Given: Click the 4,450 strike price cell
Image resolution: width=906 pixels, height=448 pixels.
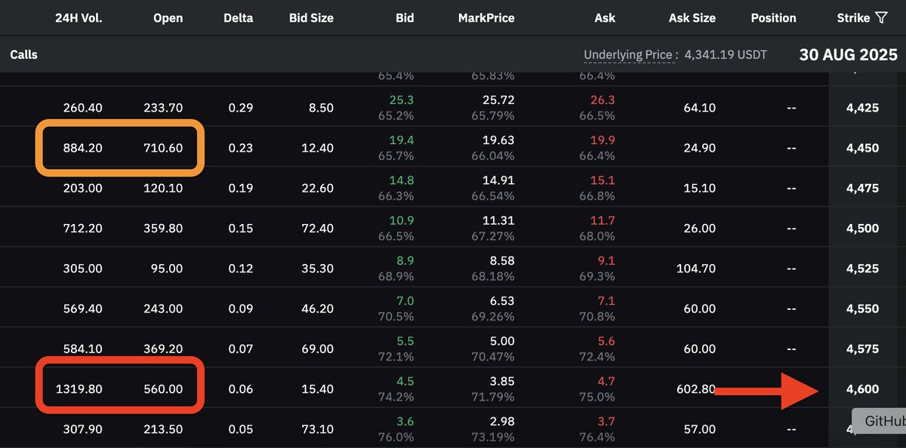Looking at the screenshot, I should click(862, 148).
